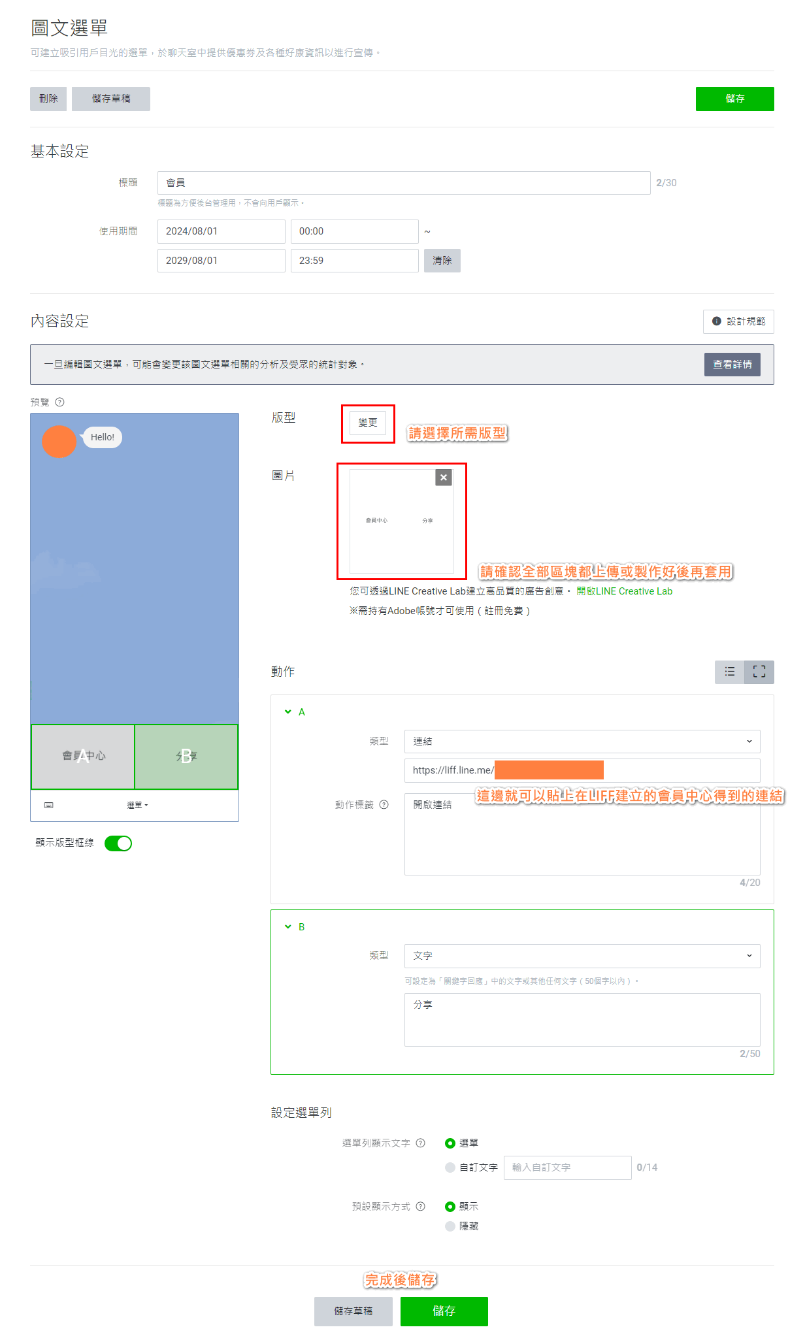The height and width of the screenshot is (1340, 805).
Task: Select the 自訂文字 radio option
Action: click(450, 1168)
